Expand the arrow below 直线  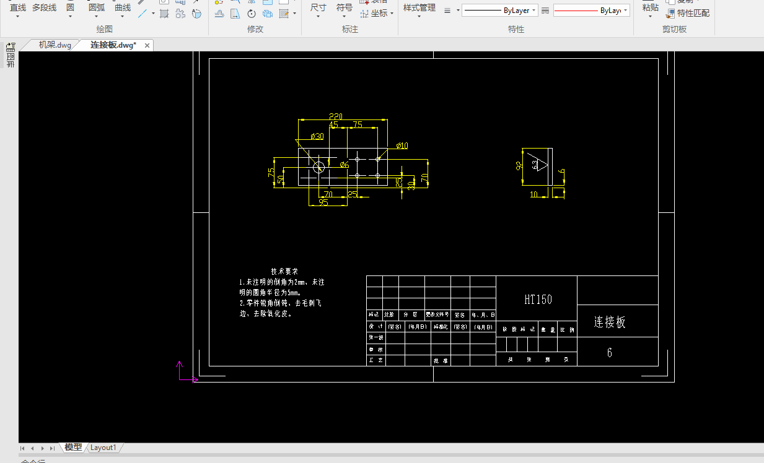(x=17, y=17)
